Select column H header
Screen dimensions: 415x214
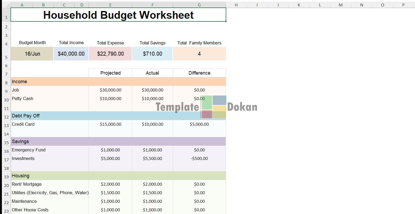coord(236,5)
